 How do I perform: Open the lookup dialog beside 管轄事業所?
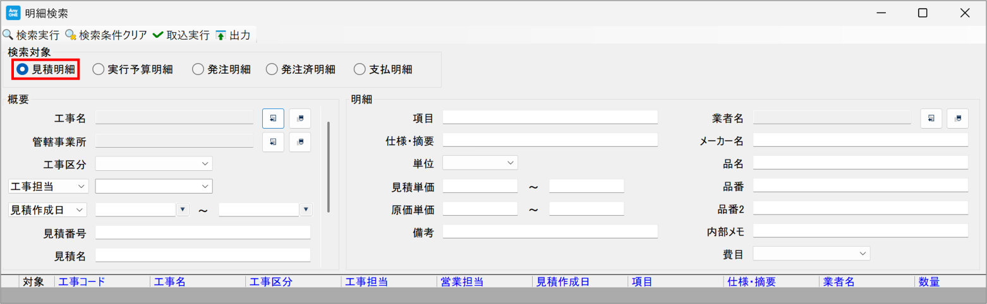click(x=273, y=142)
